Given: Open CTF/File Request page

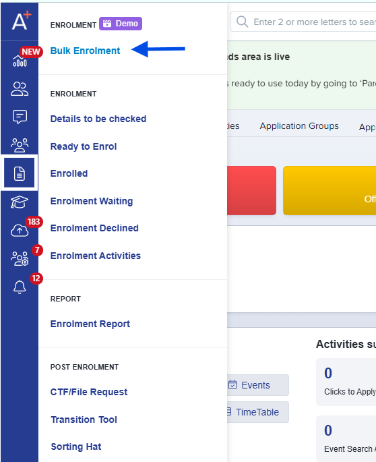Looking at the screenshot, I should (x=89, y=392).
